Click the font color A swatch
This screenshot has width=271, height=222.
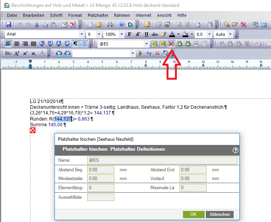click(172, 34)
